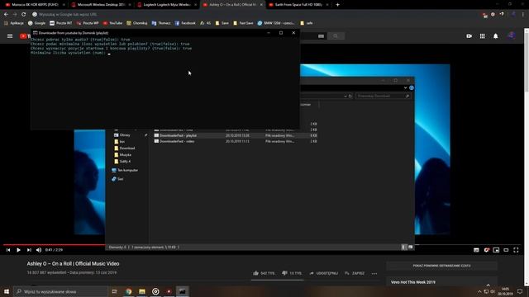Click YouTube create video camera icon

click(469, 36)
